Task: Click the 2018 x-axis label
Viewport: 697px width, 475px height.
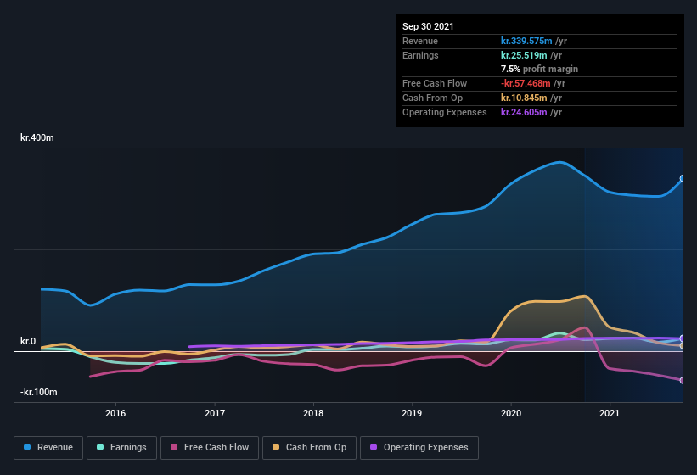Action: point(313,413)
